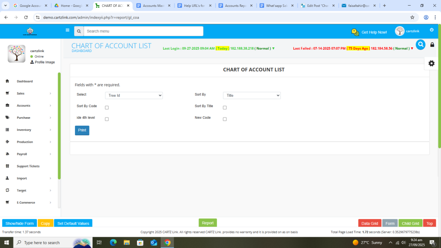This screenshot has width=441, height=248.
Task: Enable the Sort By Code checkbox
Action: [x=107, y=108]
